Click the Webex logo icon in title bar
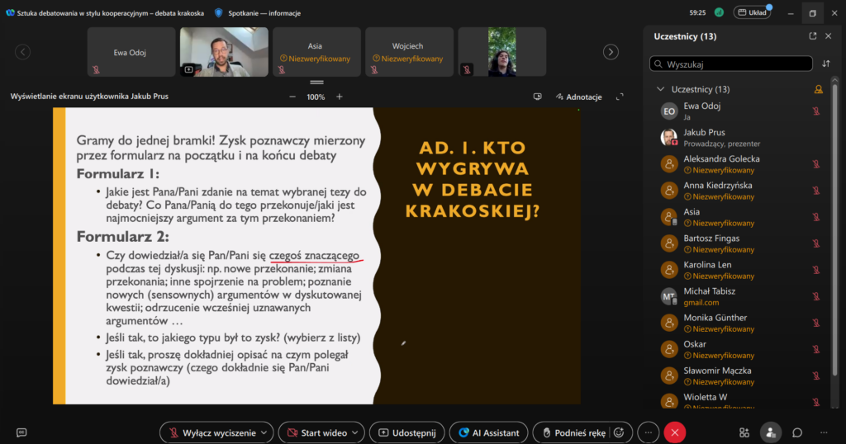This screenshot has width=846, height=444. tap(10, 13)
